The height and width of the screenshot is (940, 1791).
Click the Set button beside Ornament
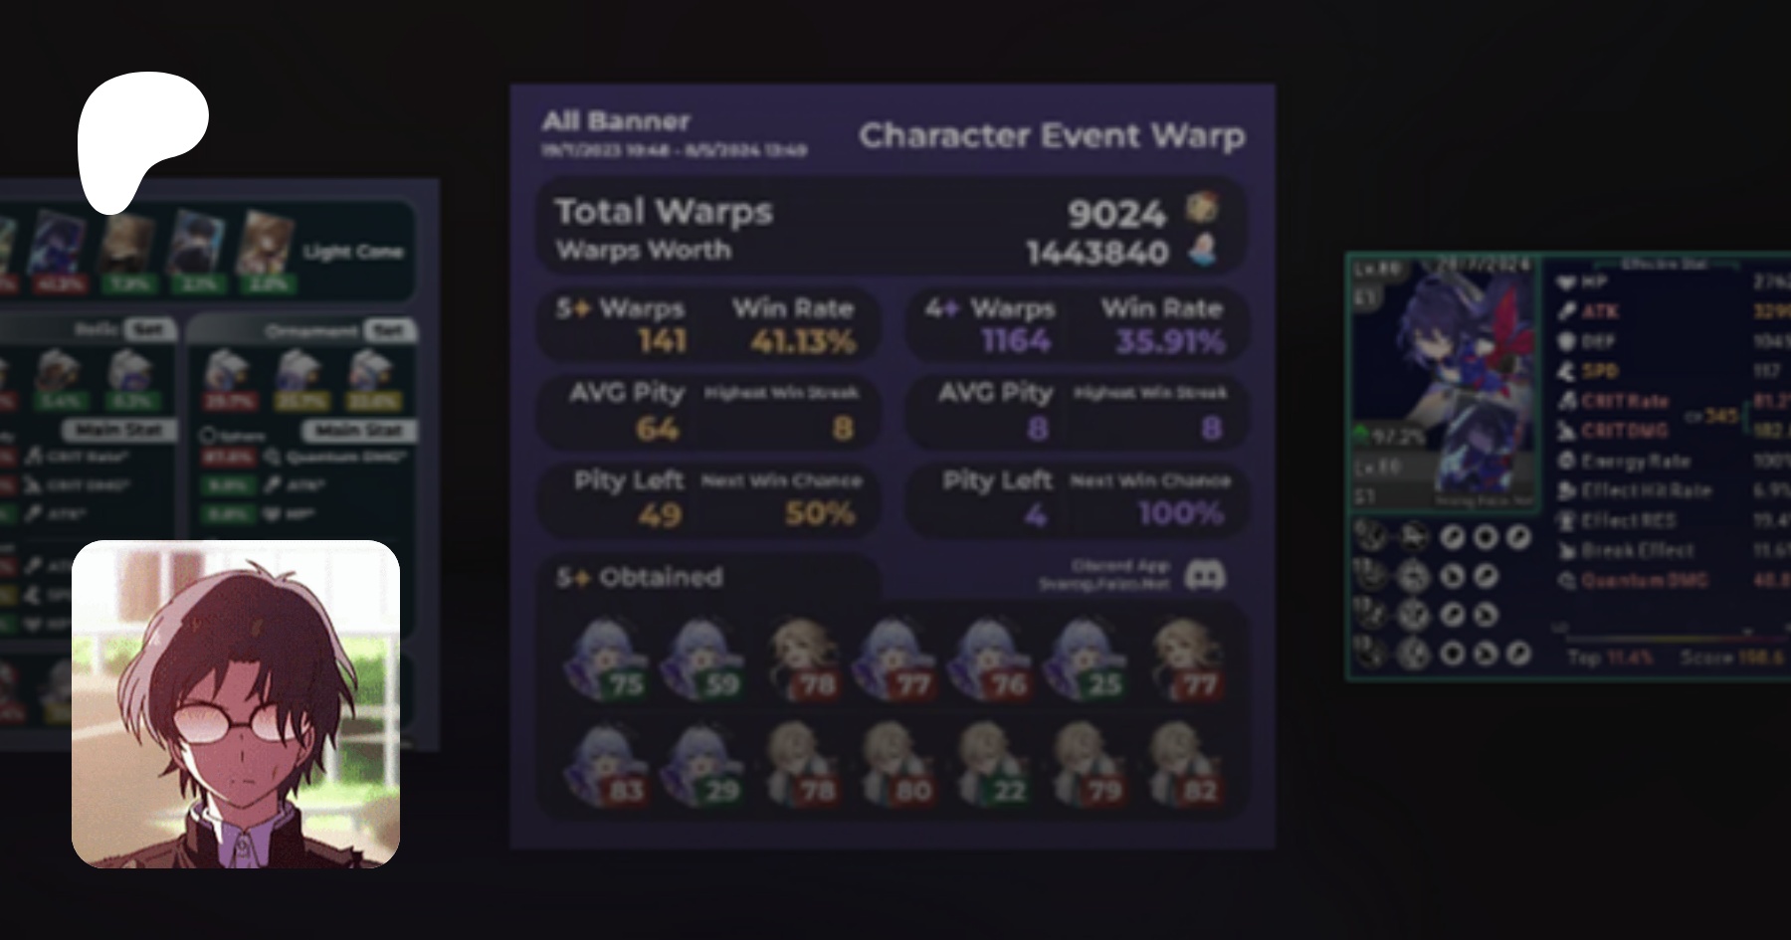(389, 330)
